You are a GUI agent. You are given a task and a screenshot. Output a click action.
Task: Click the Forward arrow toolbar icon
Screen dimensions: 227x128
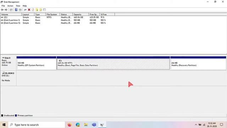pos(6,10)
